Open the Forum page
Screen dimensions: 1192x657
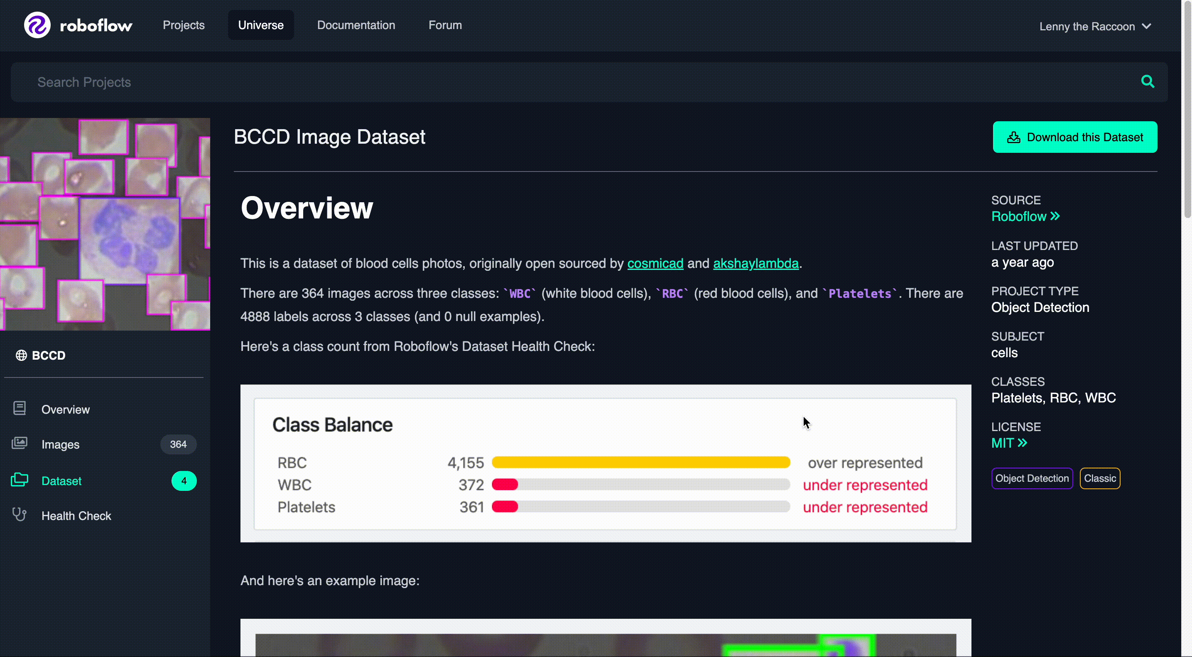pos(445,25)
